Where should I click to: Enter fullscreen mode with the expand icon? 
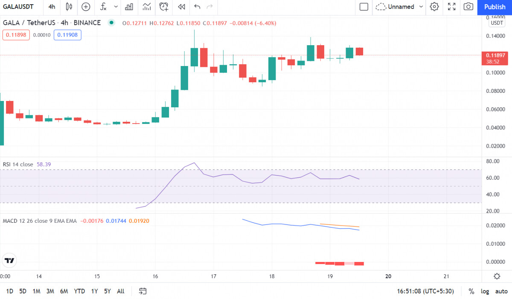[x=451, y=6]
